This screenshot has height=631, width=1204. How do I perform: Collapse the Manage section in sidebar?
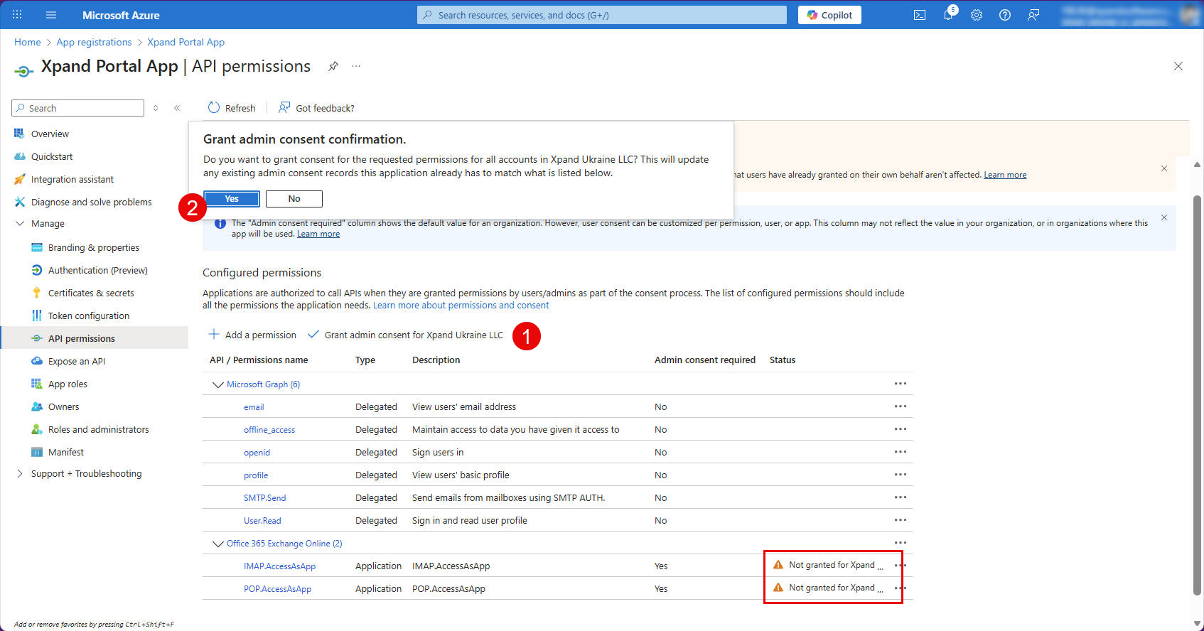tap(20, 224)
